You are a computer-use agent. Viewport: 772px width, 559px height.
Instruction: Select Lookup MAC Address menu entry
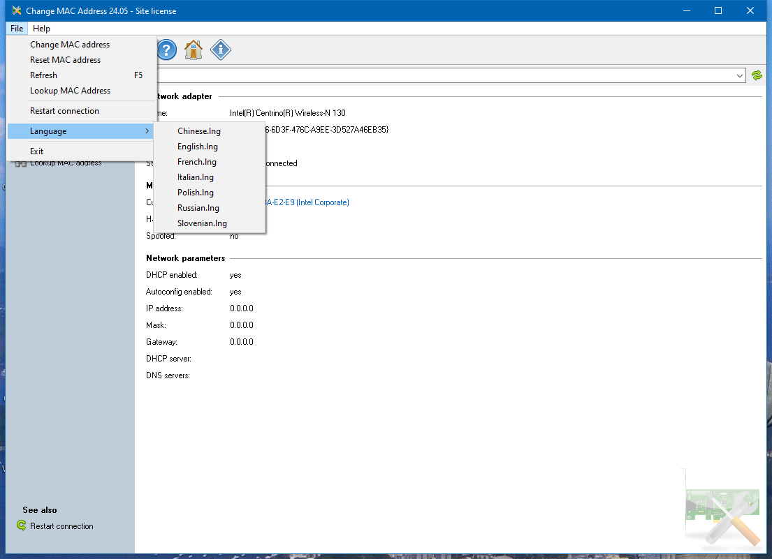click(x=82, y=91)
